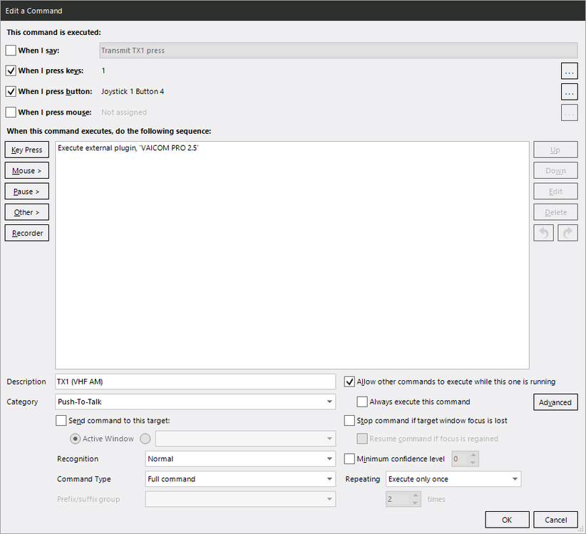
Task: Click the 'Not assigned' mouse text
Action: coord(124,112)
